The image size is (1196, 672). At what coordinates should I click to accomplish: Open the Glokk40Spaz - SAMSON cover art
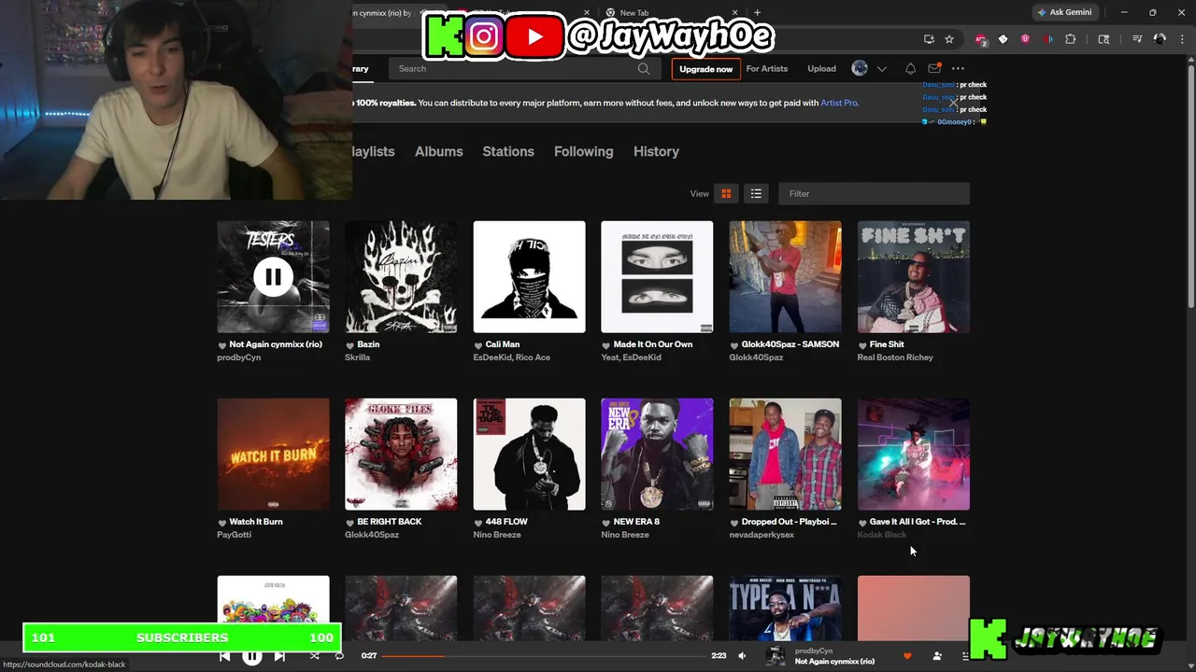click(x=785, y=277)
